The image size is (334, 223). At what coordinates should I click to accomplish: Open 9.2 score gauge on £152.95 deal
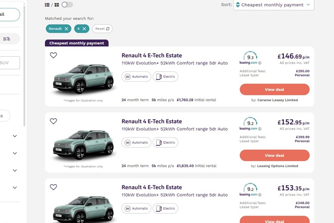tap(250, 122)
